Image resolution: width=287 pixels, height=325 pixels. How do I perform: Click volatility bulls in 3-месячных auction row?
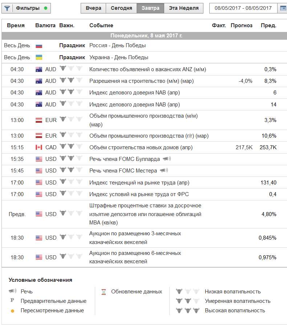coord(71,236)
